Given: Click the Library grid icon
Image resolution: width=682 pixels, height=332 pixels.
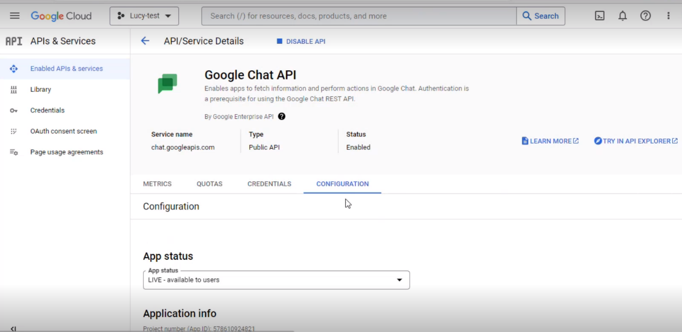Looking at the screenshot, I should tap(14, 89).
